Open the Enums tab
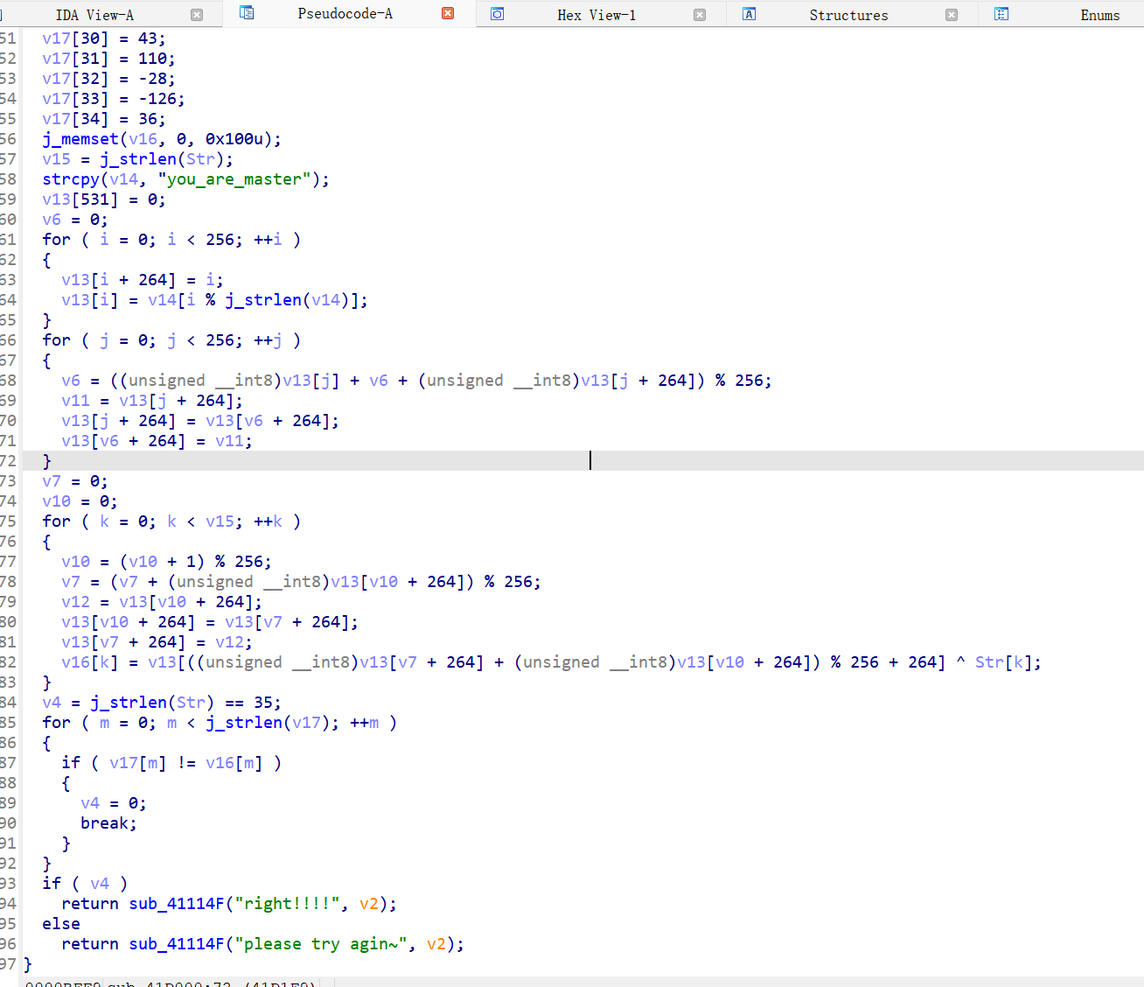This screenshot has height=987, width=1144. pos(1099,15)
